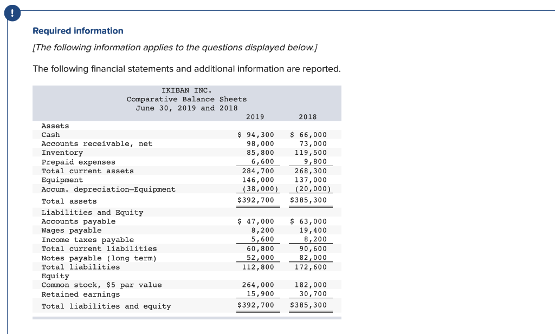Click the 2019 Retained earnings value 15,900
The width and height of the screenshot is (555, 334).
pyautogui.click(x=260, y=294)
